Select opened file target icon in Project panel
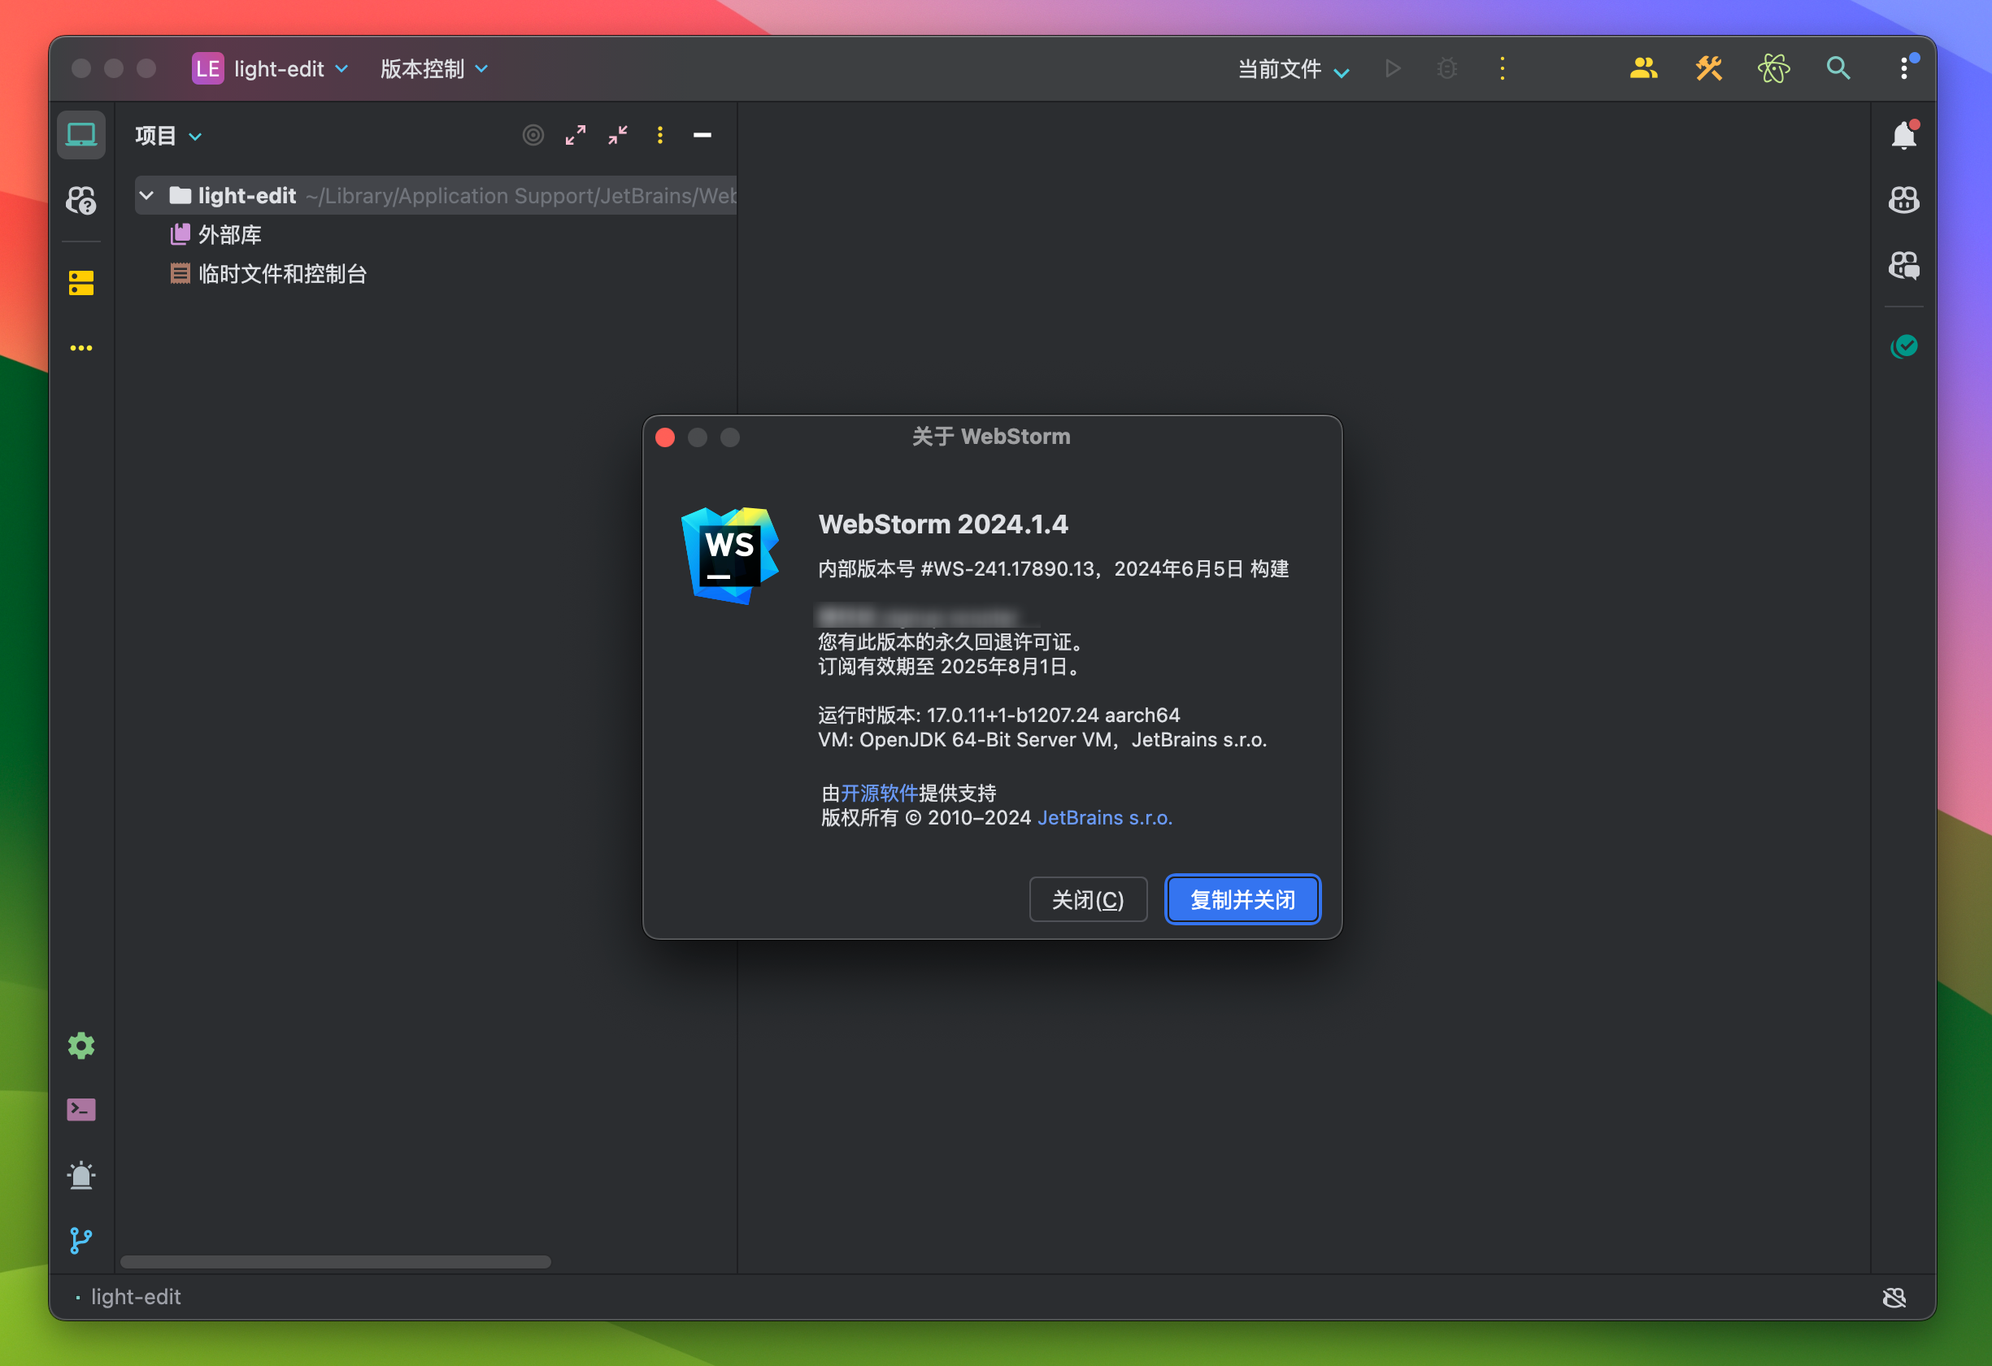1992x1366 pixels. [x=533, y=136]
